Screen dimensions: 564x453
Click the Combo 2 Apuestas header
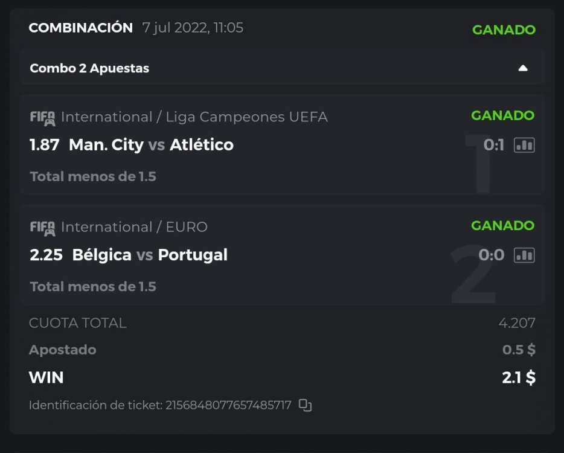[89, 68]
